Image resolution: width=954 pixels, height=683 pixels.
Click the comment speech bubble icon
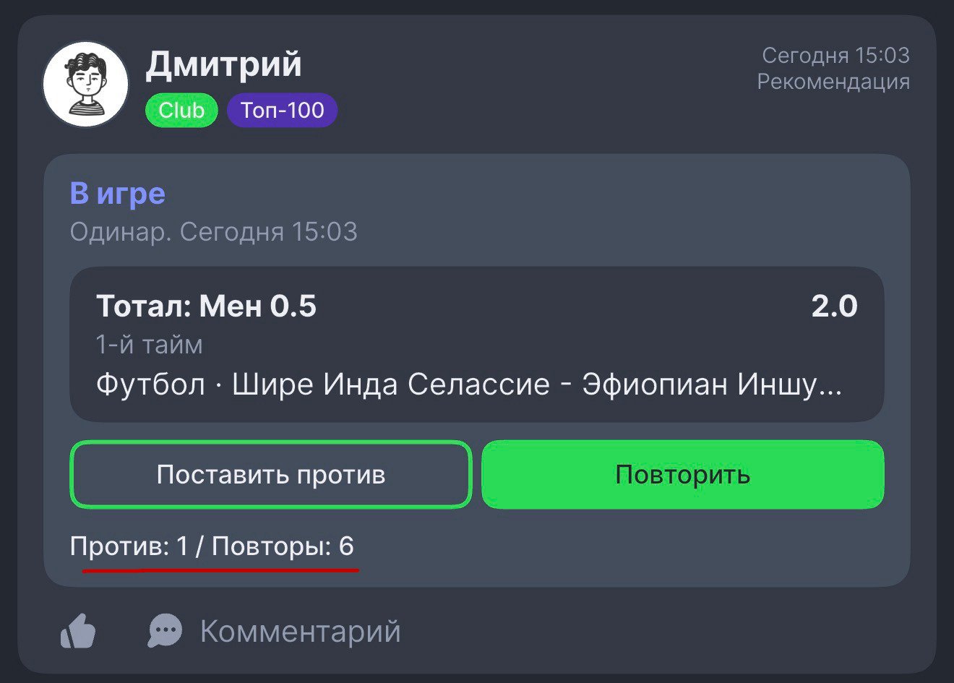pos(165,631)
